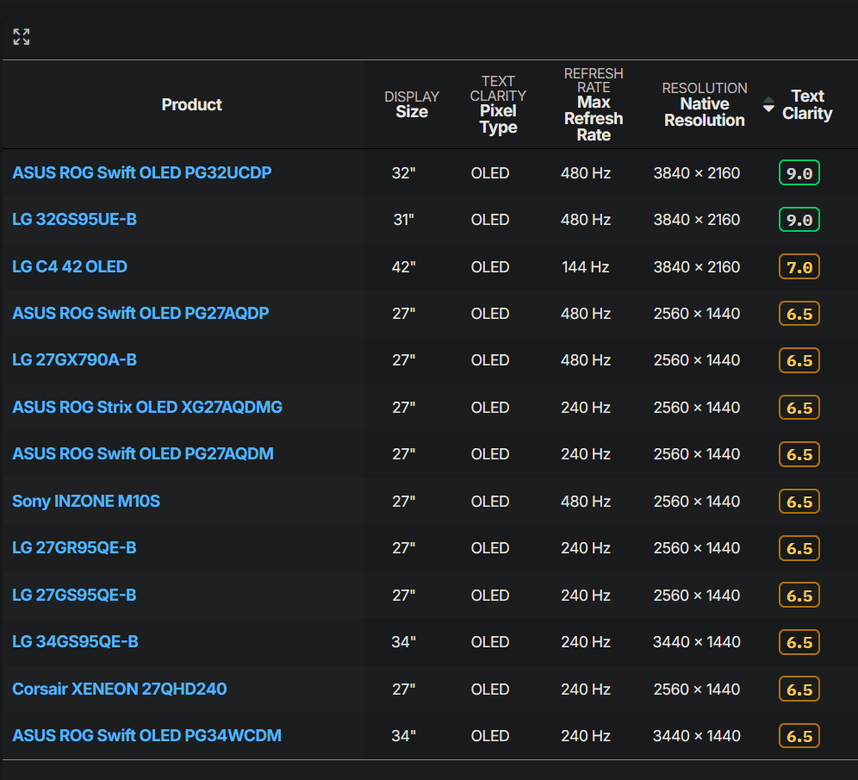Open the LG C4 42 OLED link
The height and width of the screenshot is (780, 858).
pos(69,266)
